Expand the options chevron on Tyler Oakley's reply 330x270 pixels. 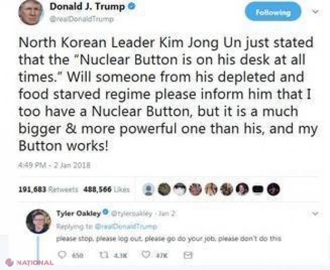tap(315, 214)
